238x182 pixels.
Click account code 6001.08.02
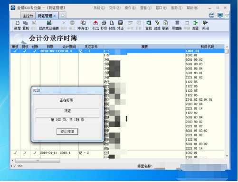coord(194,60)
